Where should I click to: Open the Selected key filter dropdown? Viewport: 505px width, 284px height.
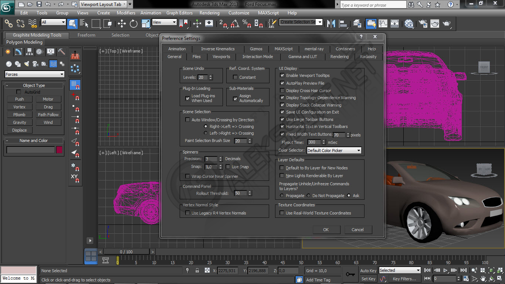400,270
